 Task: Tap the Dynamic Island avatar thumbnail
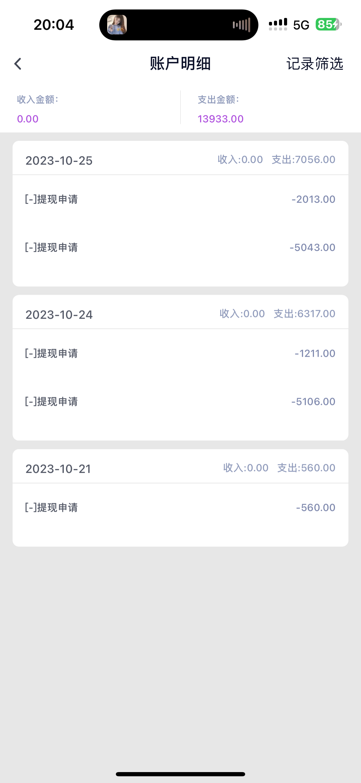[x=117, y=25]
